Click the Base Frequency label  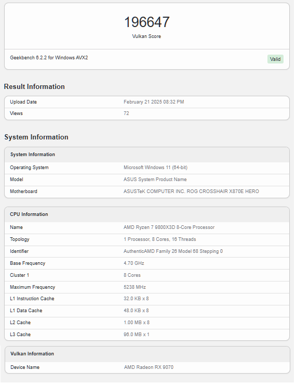click(x=28, y=263)
